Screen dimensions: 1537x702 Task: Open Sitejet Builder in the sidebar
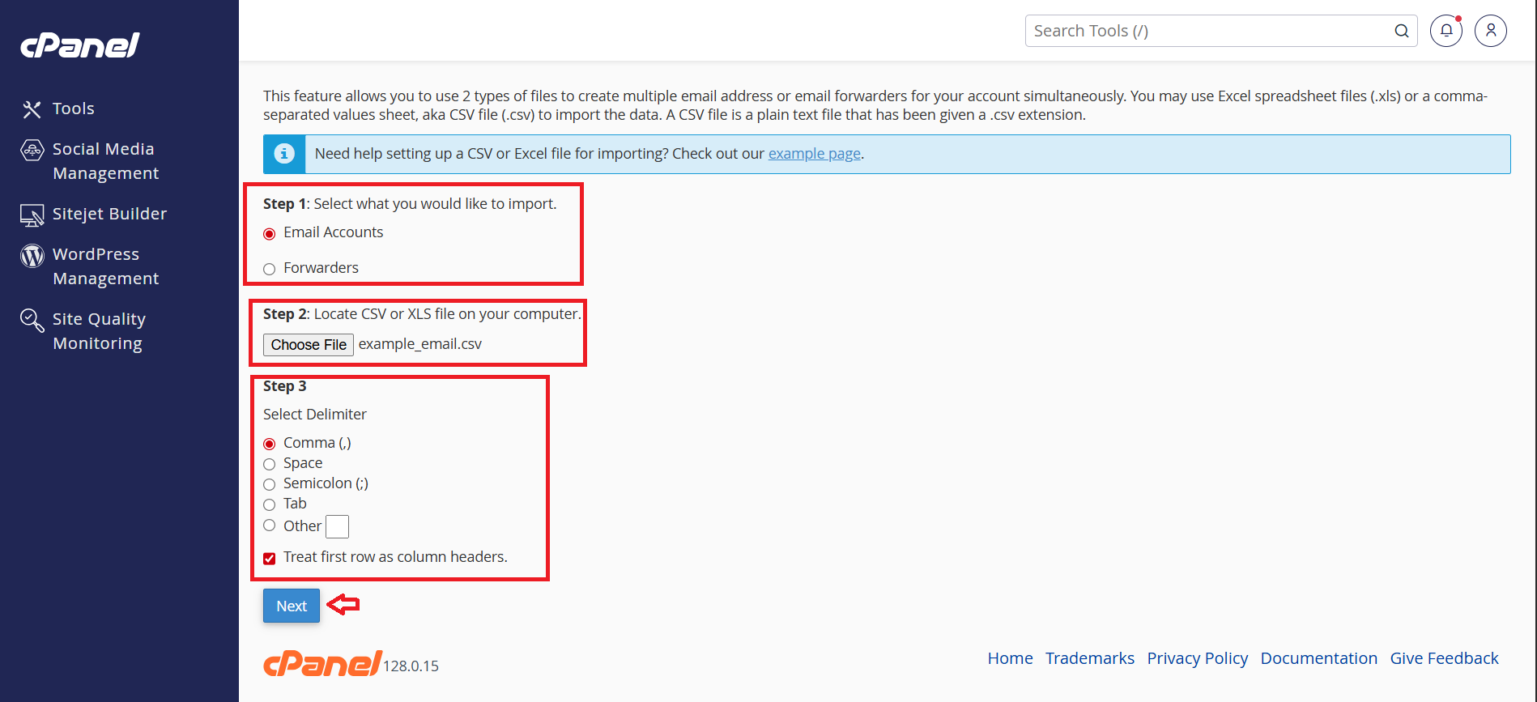(109, 214)
